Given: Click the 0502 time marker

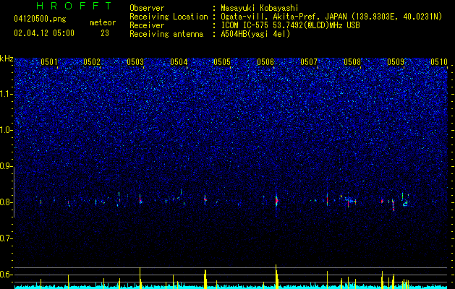Looking at the screenshot, I should point(92,61).
